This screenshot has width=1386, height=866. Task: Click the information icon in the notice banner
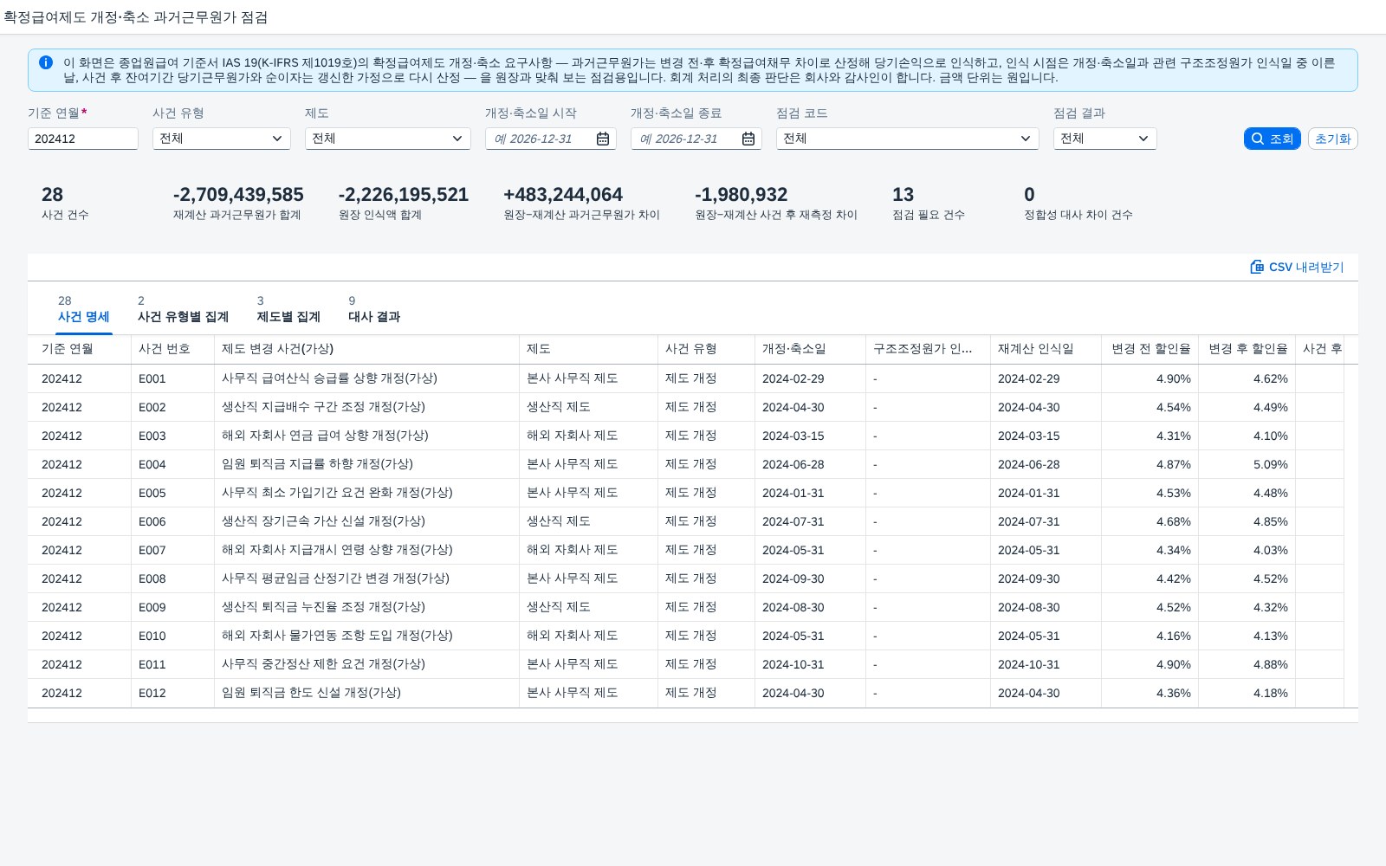tap(46, 62)
